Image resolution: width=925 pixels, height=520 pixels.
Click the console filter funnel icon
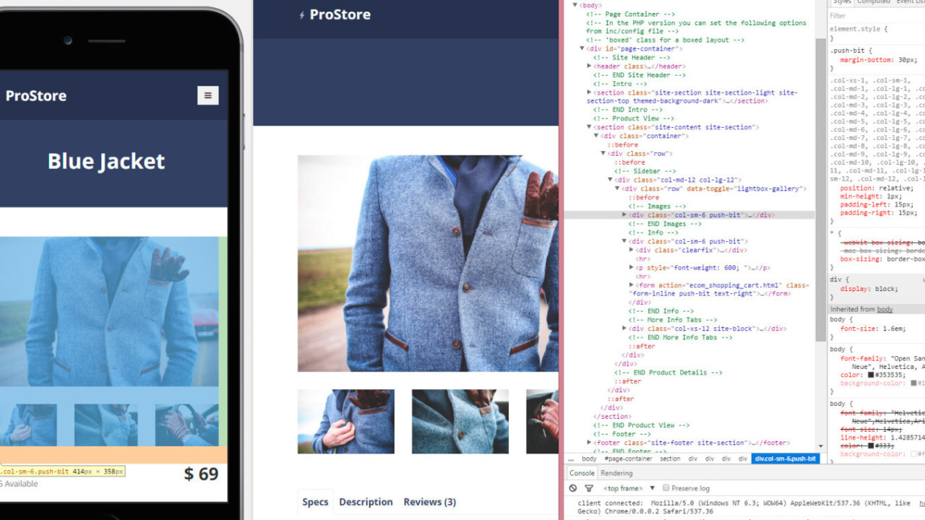point(589,488)
